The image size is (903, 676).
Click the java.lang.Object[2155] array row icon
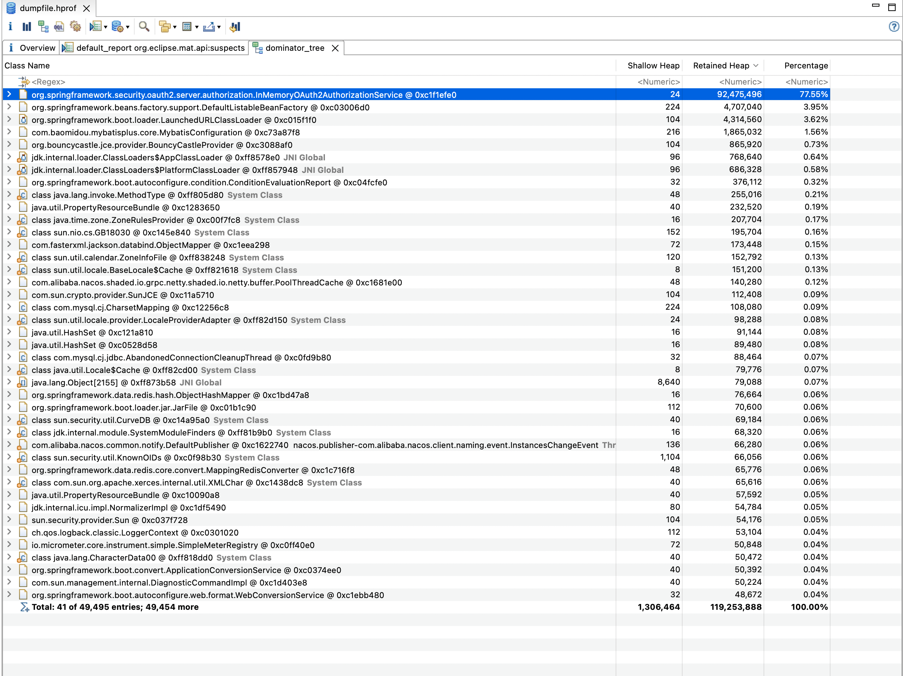click(22, 383)
